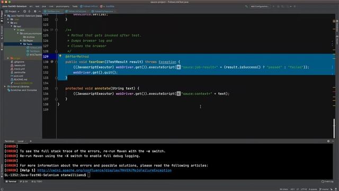The width and height of the screenshot is (339, 191).
Task: Click the 4 spaces indent status item
Action: coord(313,189)
